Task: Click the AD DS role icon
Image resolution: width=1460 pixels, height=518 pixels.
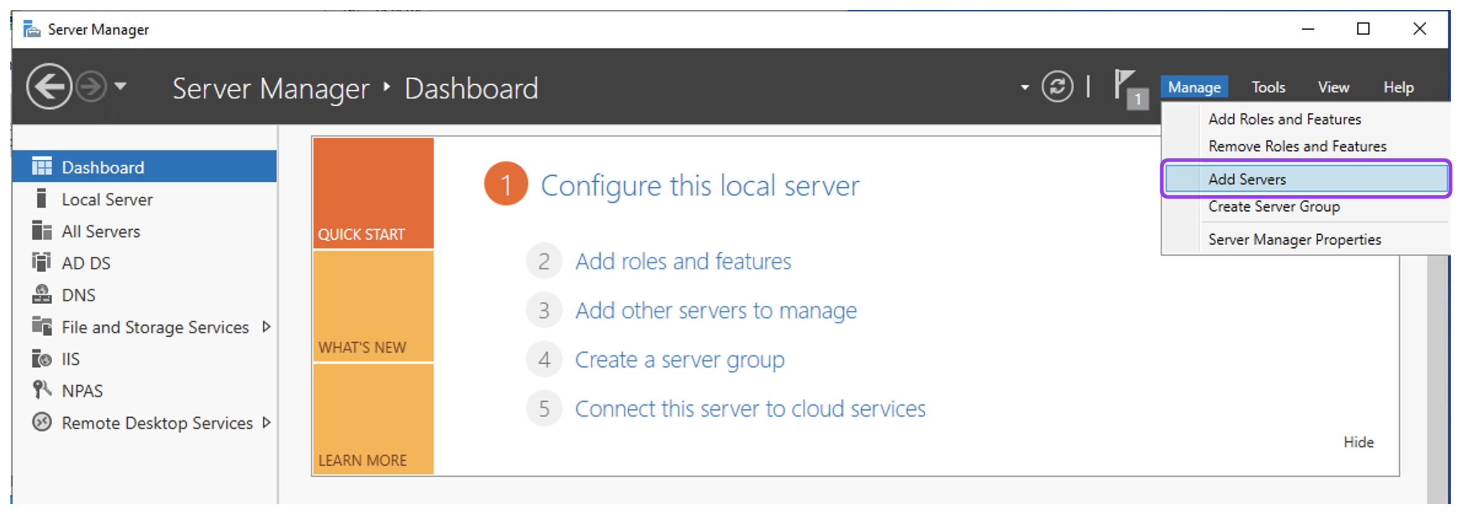Action: coord(42,262)
